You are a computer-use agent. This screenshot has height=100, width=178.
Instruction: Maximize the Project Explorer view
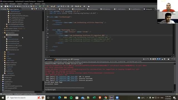coord(43,9)
